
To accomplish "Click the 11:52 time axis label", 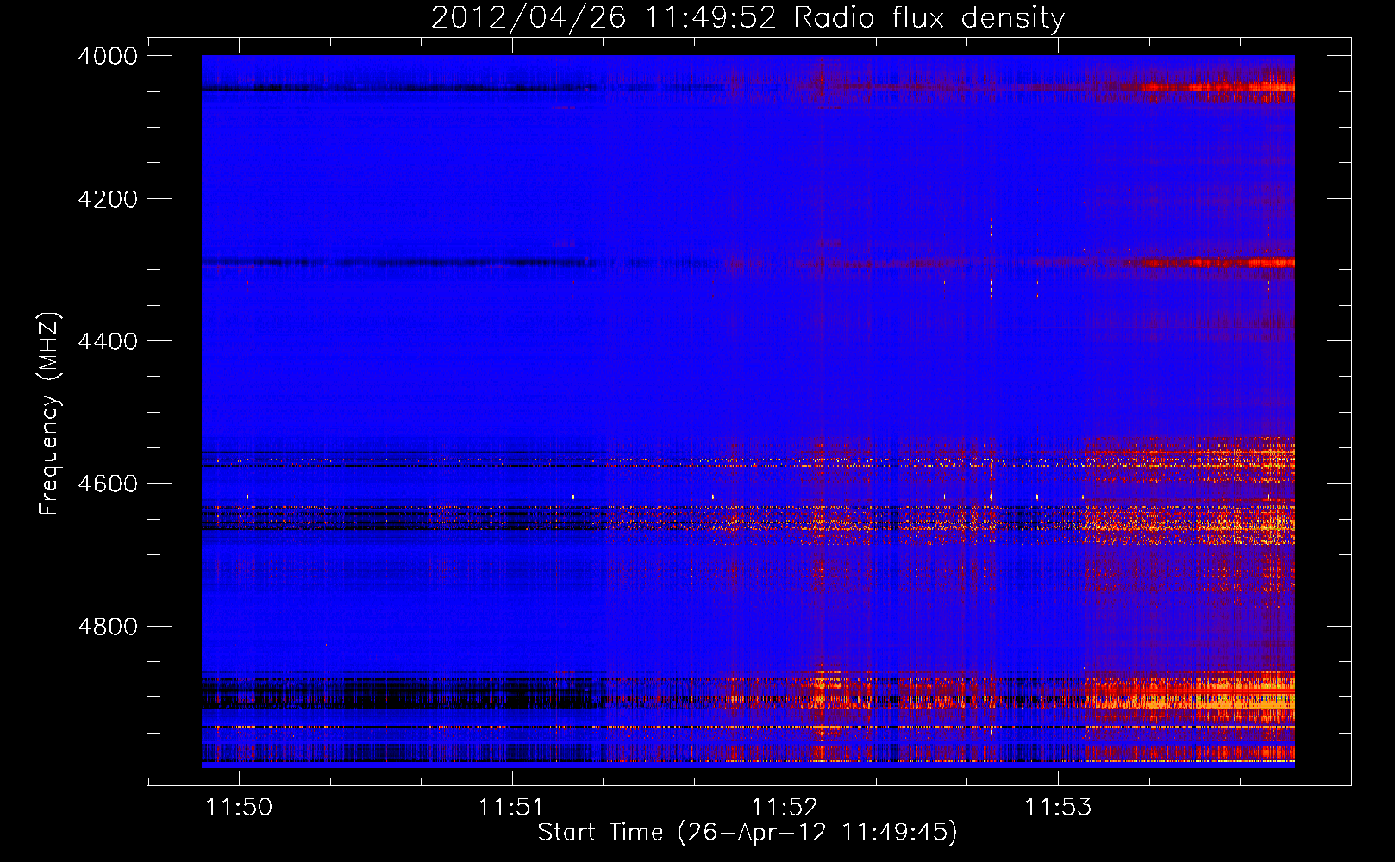I will 785,807.
